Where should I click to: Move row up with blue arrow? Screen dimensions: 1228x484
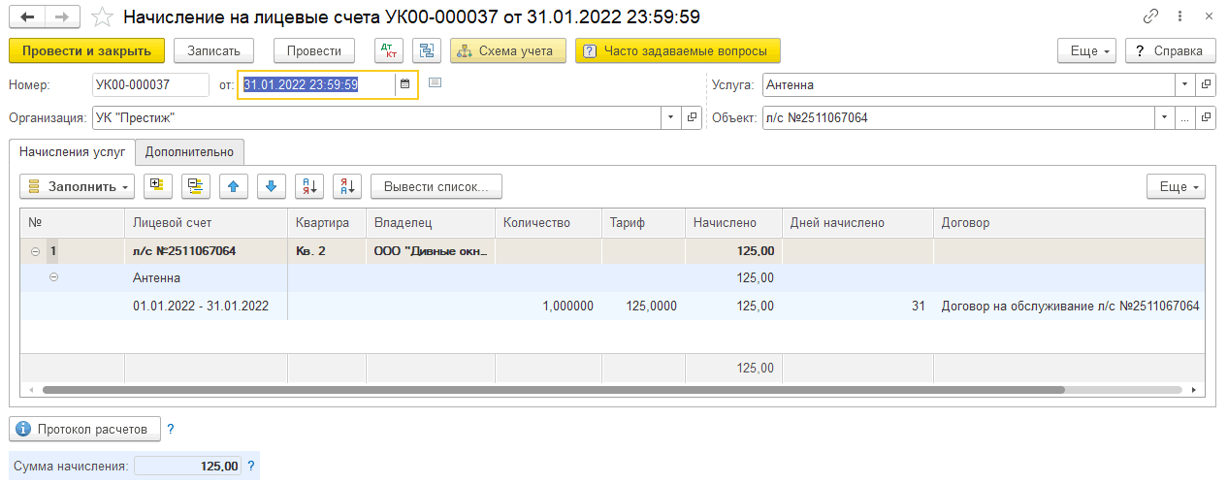(x=234, y=186)
